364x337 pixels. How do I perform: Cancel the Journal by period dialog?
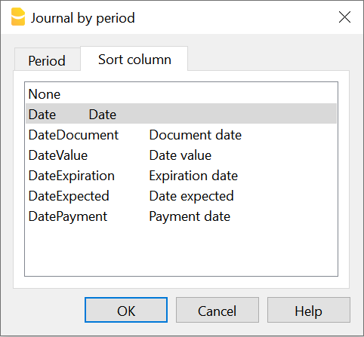(217, 310)
